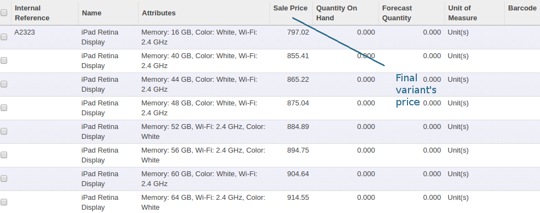Click the Attributes column header
This screenshot has width=540, height=213.
click(x=159, y=13)
